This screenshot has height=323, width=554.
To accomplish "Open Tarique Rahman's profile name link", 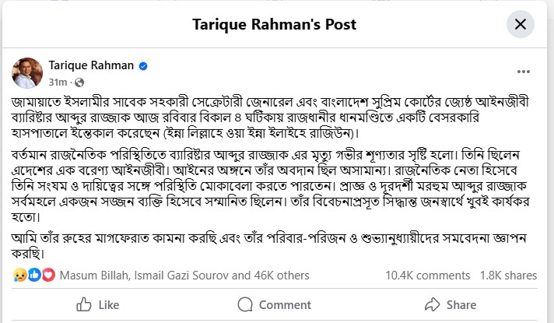I will point(91,65).
